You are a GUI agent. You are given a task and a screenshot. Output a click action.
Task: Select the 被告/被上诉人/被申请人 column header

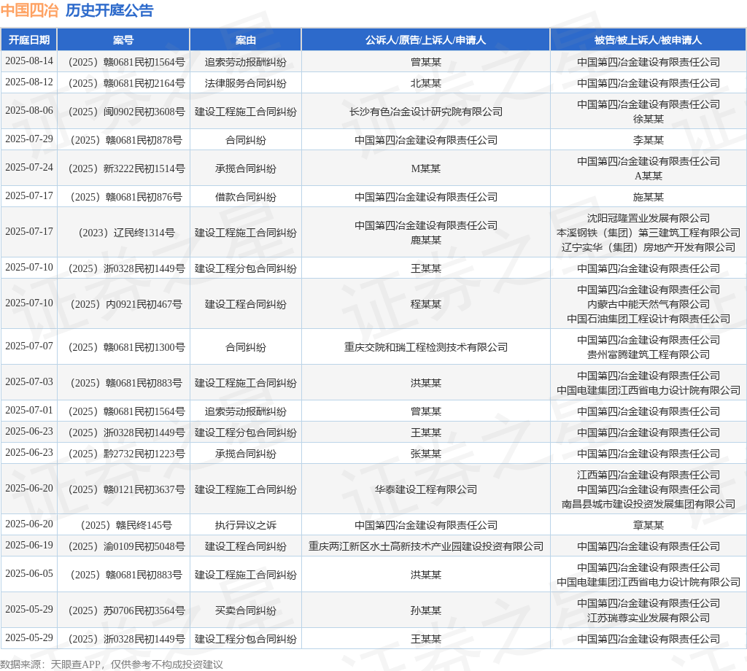click(x=649, y=40)
